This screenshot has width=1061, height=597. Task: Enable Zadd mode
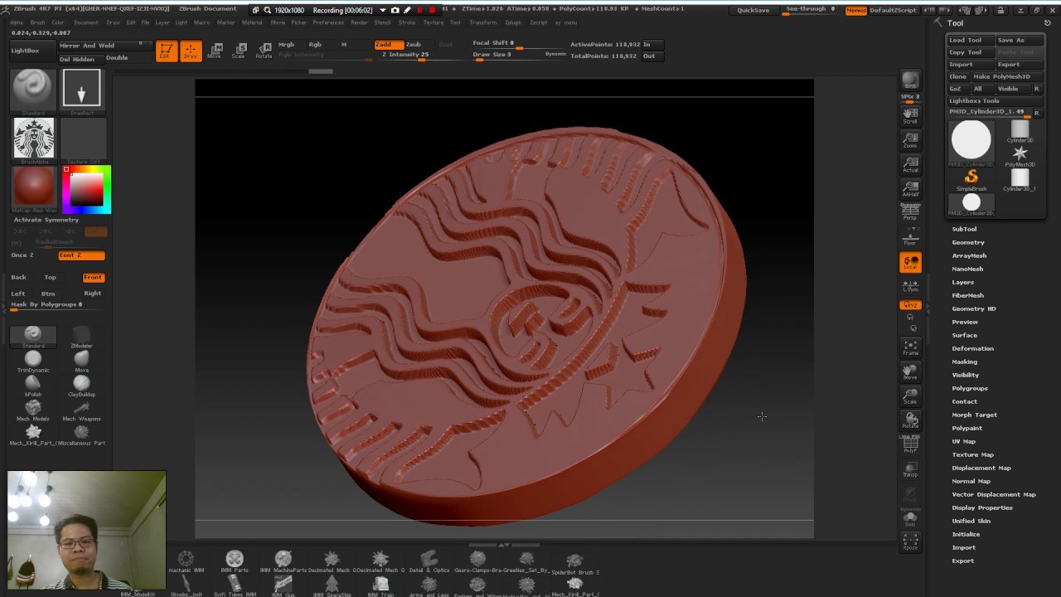pos(388,44)
